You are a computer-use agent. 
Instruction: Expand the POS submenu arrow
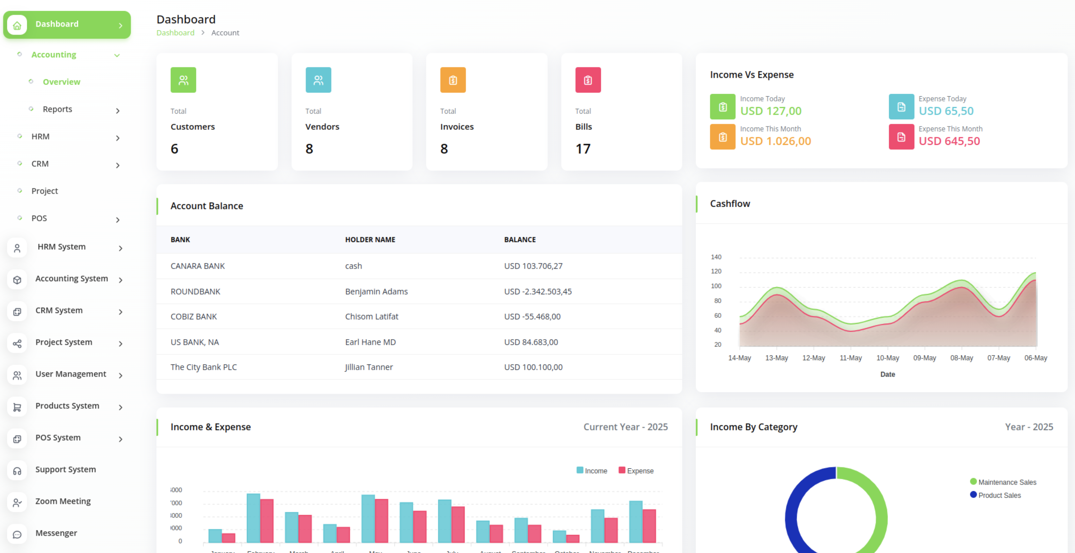[x=118, y=220]
